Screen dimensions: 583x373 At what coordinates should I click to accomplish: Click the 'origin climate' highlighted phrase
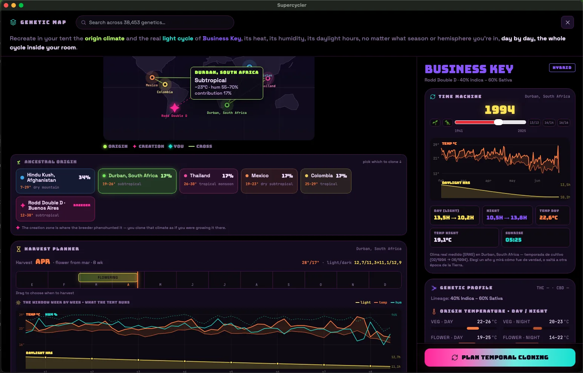104,38
